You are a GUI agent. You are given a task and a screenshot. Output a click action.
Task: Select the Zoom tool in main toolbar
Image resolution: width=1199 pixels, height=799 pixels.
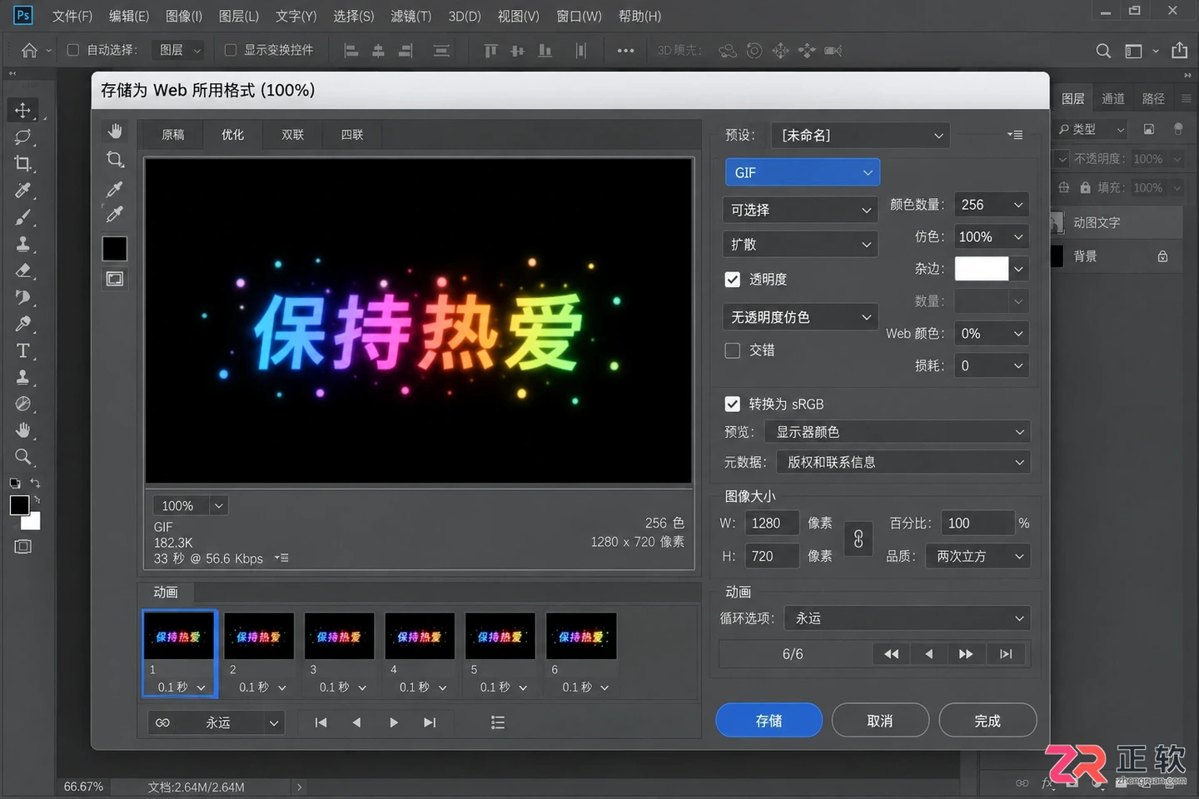(22, 457)
